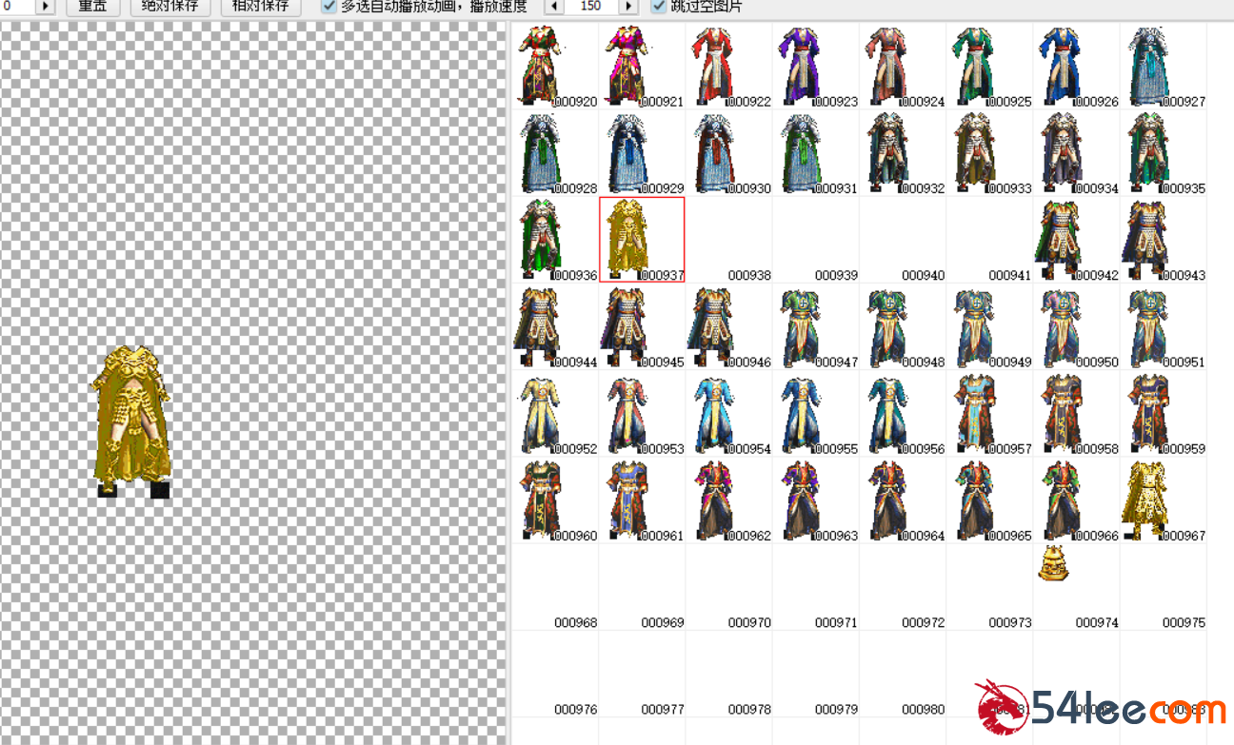The height and width of the screenshot is (745, 1234).
Task: Select thumbnail 000924 pink robe
Action: tap(903, 66)
